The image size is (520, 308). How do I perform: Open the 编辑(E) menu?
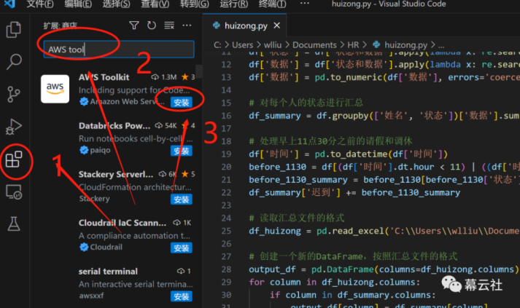[78, 4]
